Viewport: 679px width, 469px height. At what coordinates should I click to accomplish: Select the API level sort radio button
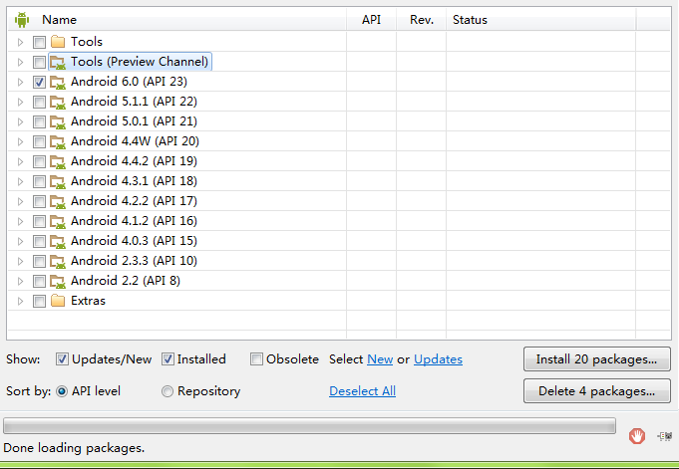62,391
